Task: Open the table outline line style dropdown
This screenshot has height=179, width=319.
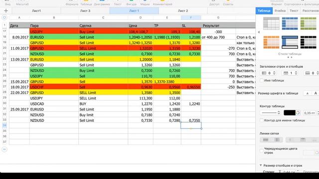Action: pyautogui.click(x=270, y=113)
